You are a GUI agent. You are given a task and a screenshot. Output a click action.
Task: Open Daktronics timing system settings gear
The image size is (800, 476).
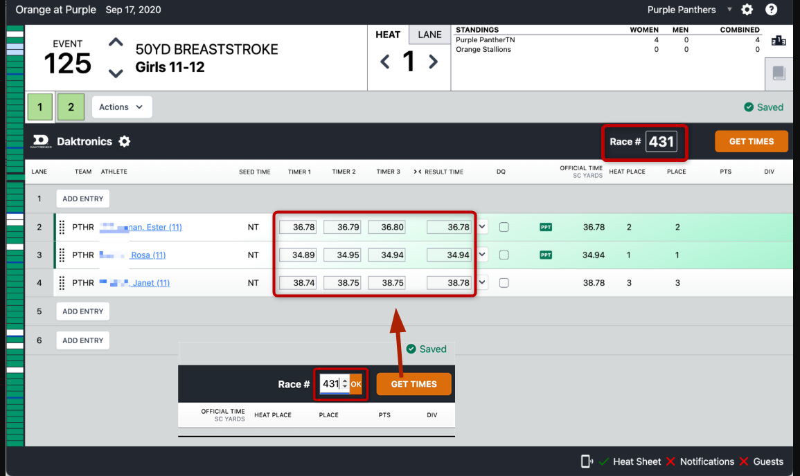coord(125,141)
